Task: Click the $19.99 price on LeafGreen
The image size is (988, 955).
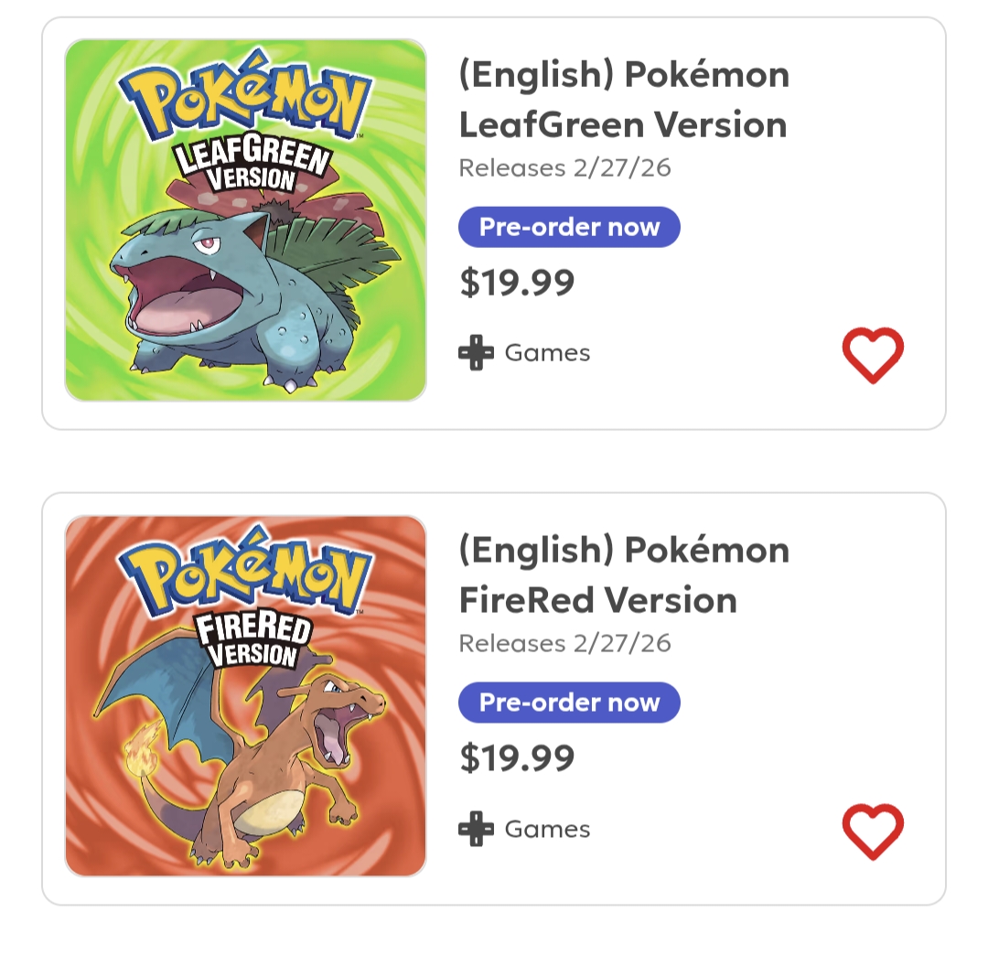Action: tap(517, 282)
